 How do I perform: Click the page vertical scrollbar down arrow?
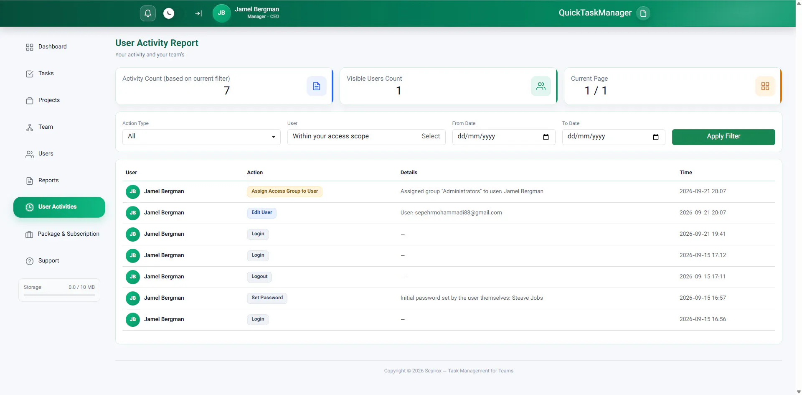pos(799,392)
